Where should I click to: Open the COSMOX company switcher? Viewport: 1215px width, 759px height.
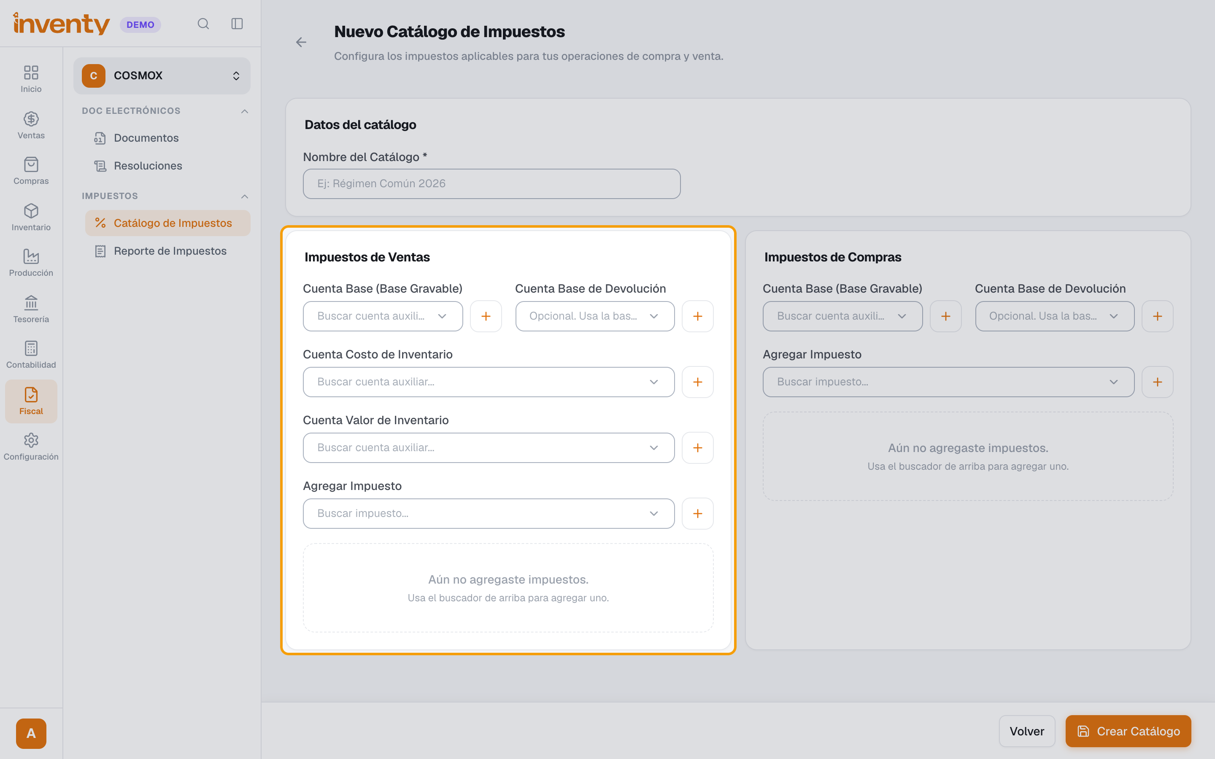pos(162,76)
